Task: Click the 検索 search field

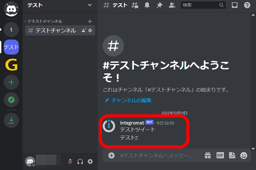Action: [203, 5]
